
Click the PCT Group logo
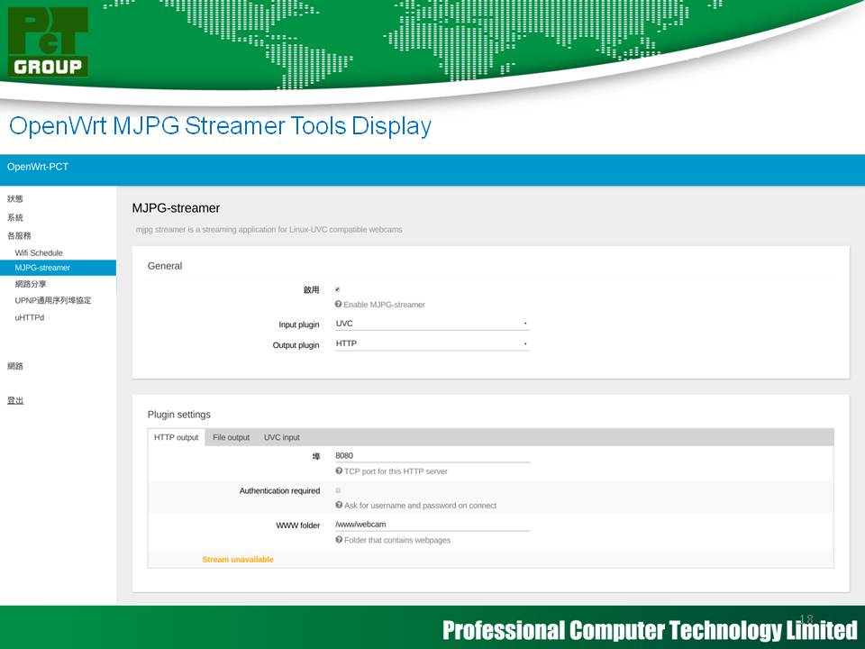[49, 41]
